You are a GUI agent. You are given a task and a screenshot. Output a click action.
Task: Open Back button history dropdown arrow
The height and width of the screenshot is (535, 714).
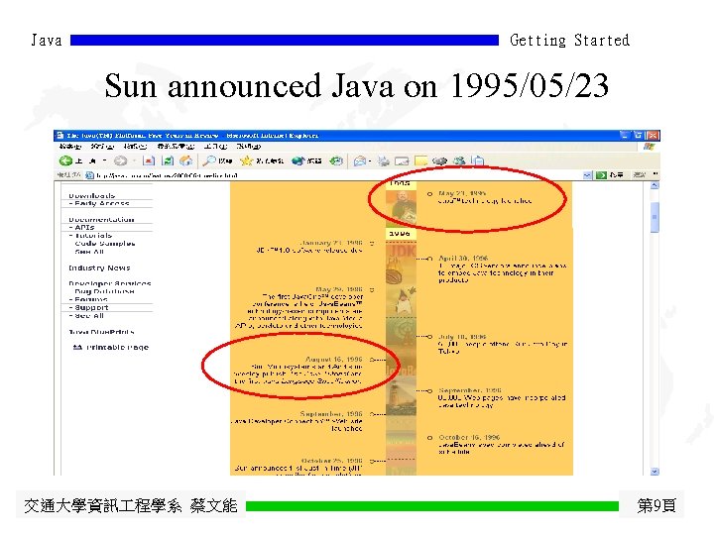104,160
